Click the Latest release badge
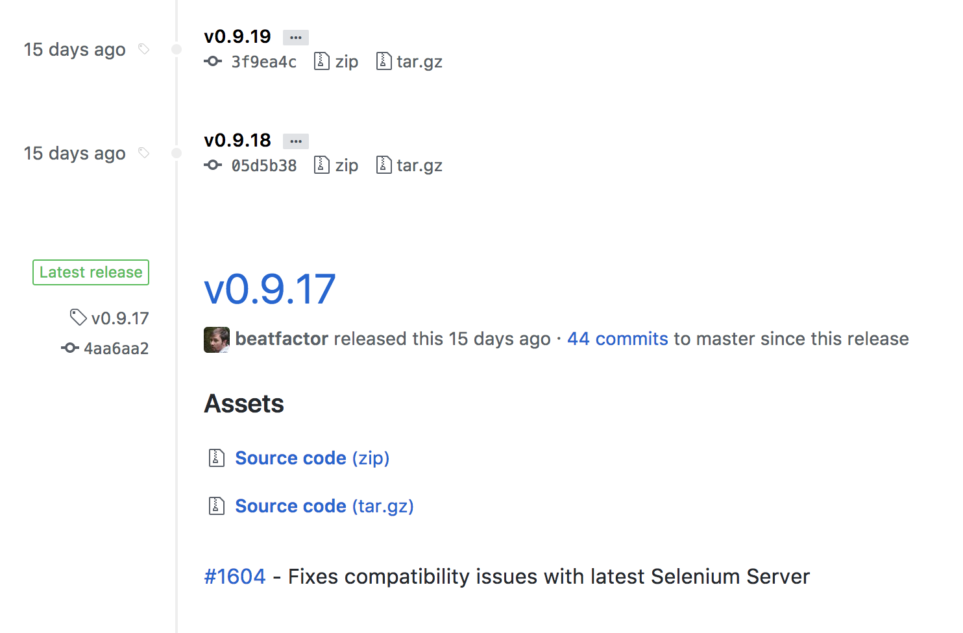Image resolution: width=963 pixels, height=633 pixels. (91, 272)
